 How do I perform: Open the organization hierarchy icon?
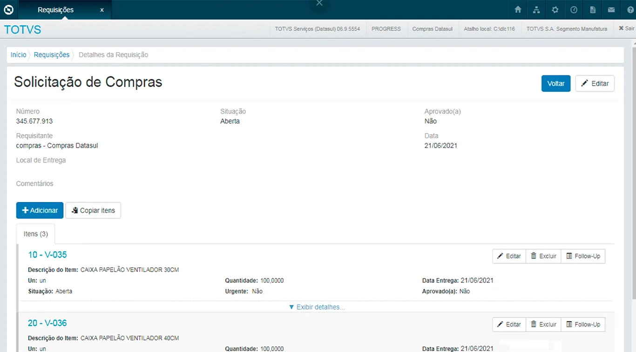pyautogui.click(x=536, y=10)
